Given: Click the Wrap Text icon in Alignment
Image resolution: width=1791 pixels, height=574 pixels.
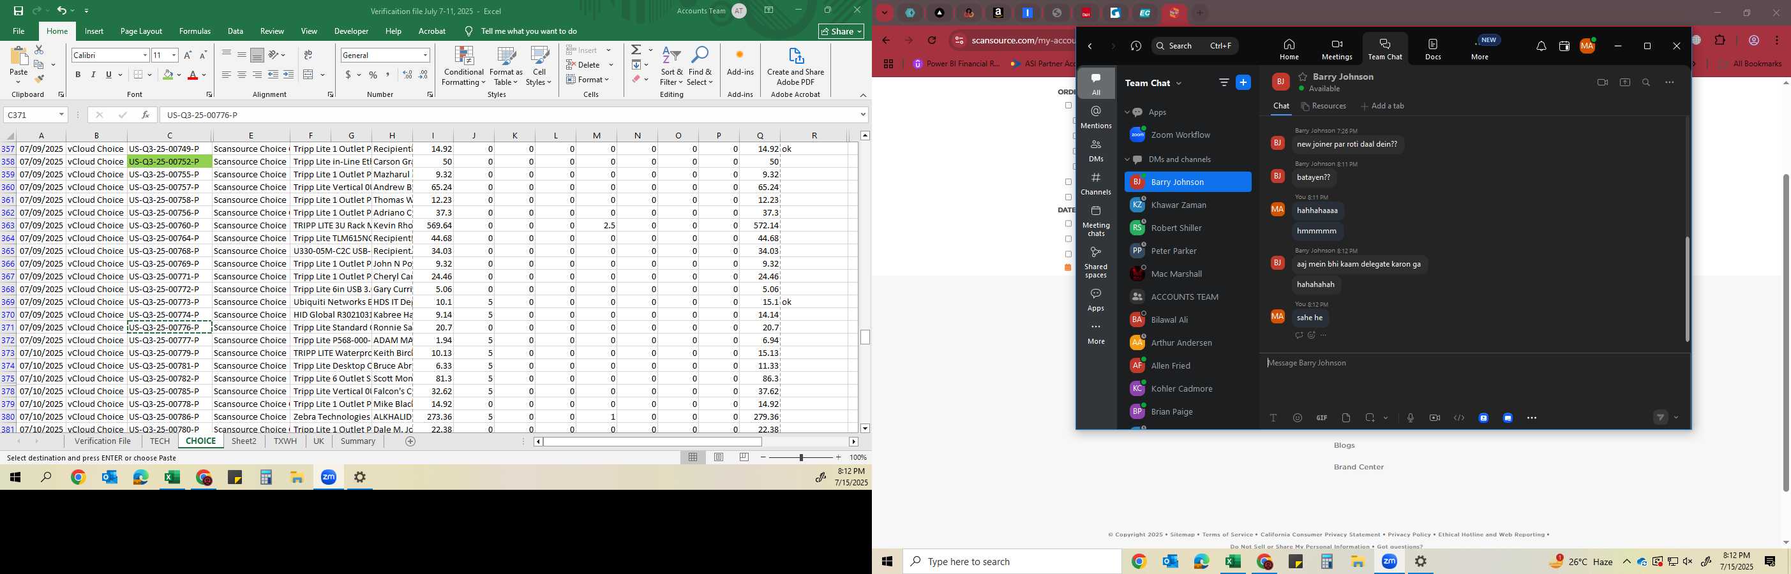Looking at the screenshot, I should tap(308, 55).
